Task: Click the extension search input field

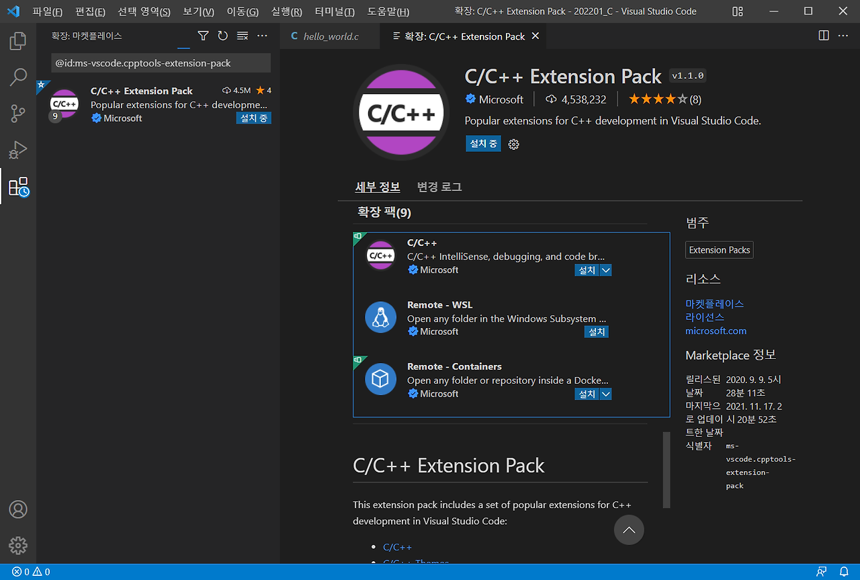Action: (x=161, y=63)
